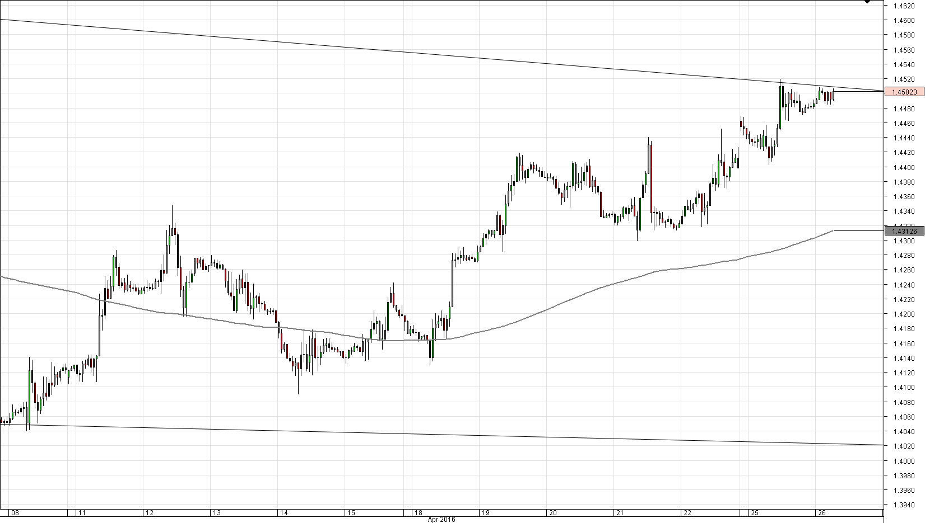This screenshot has width=925, height=523.
Task: Select the lower support trendline
Action: point(441,435)
